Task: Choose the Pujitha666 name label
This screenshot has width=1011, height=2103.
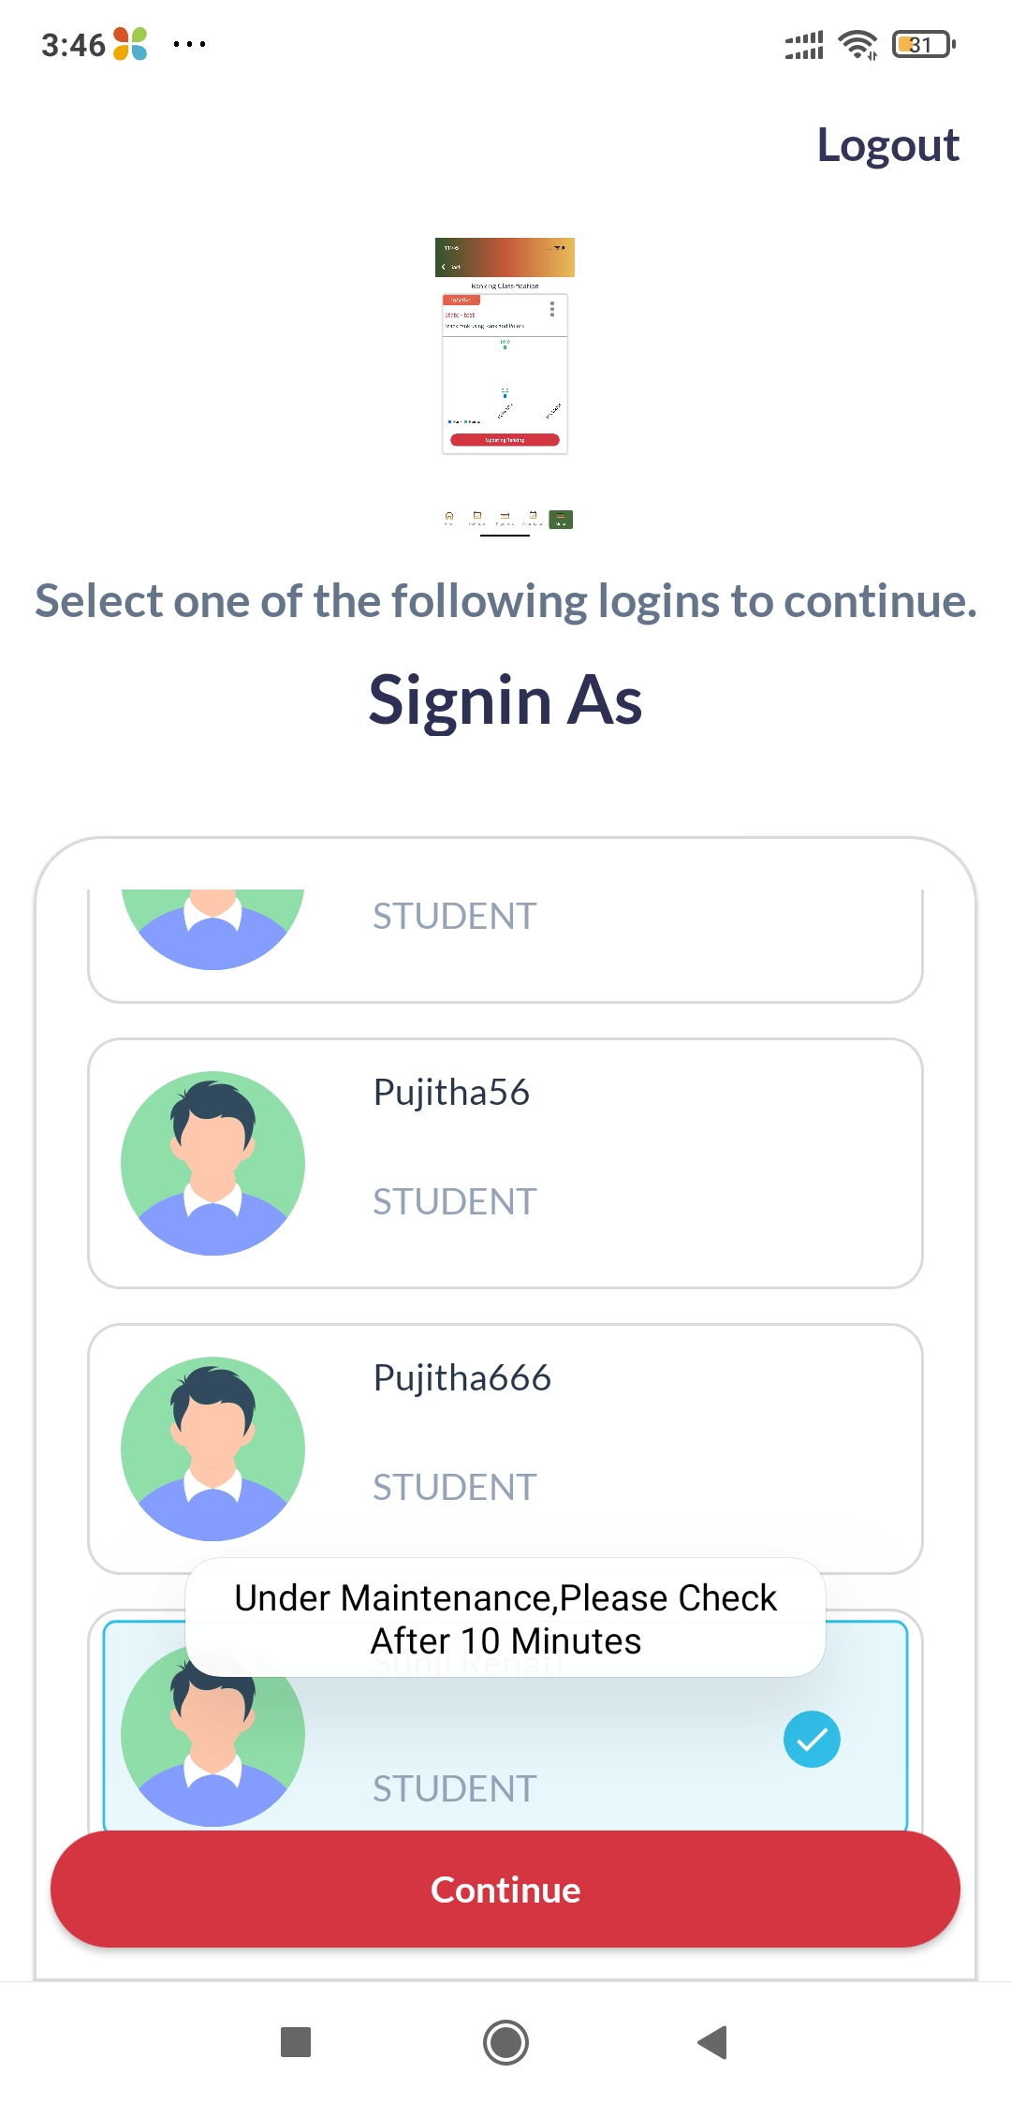Action: tap(462, 1378)
